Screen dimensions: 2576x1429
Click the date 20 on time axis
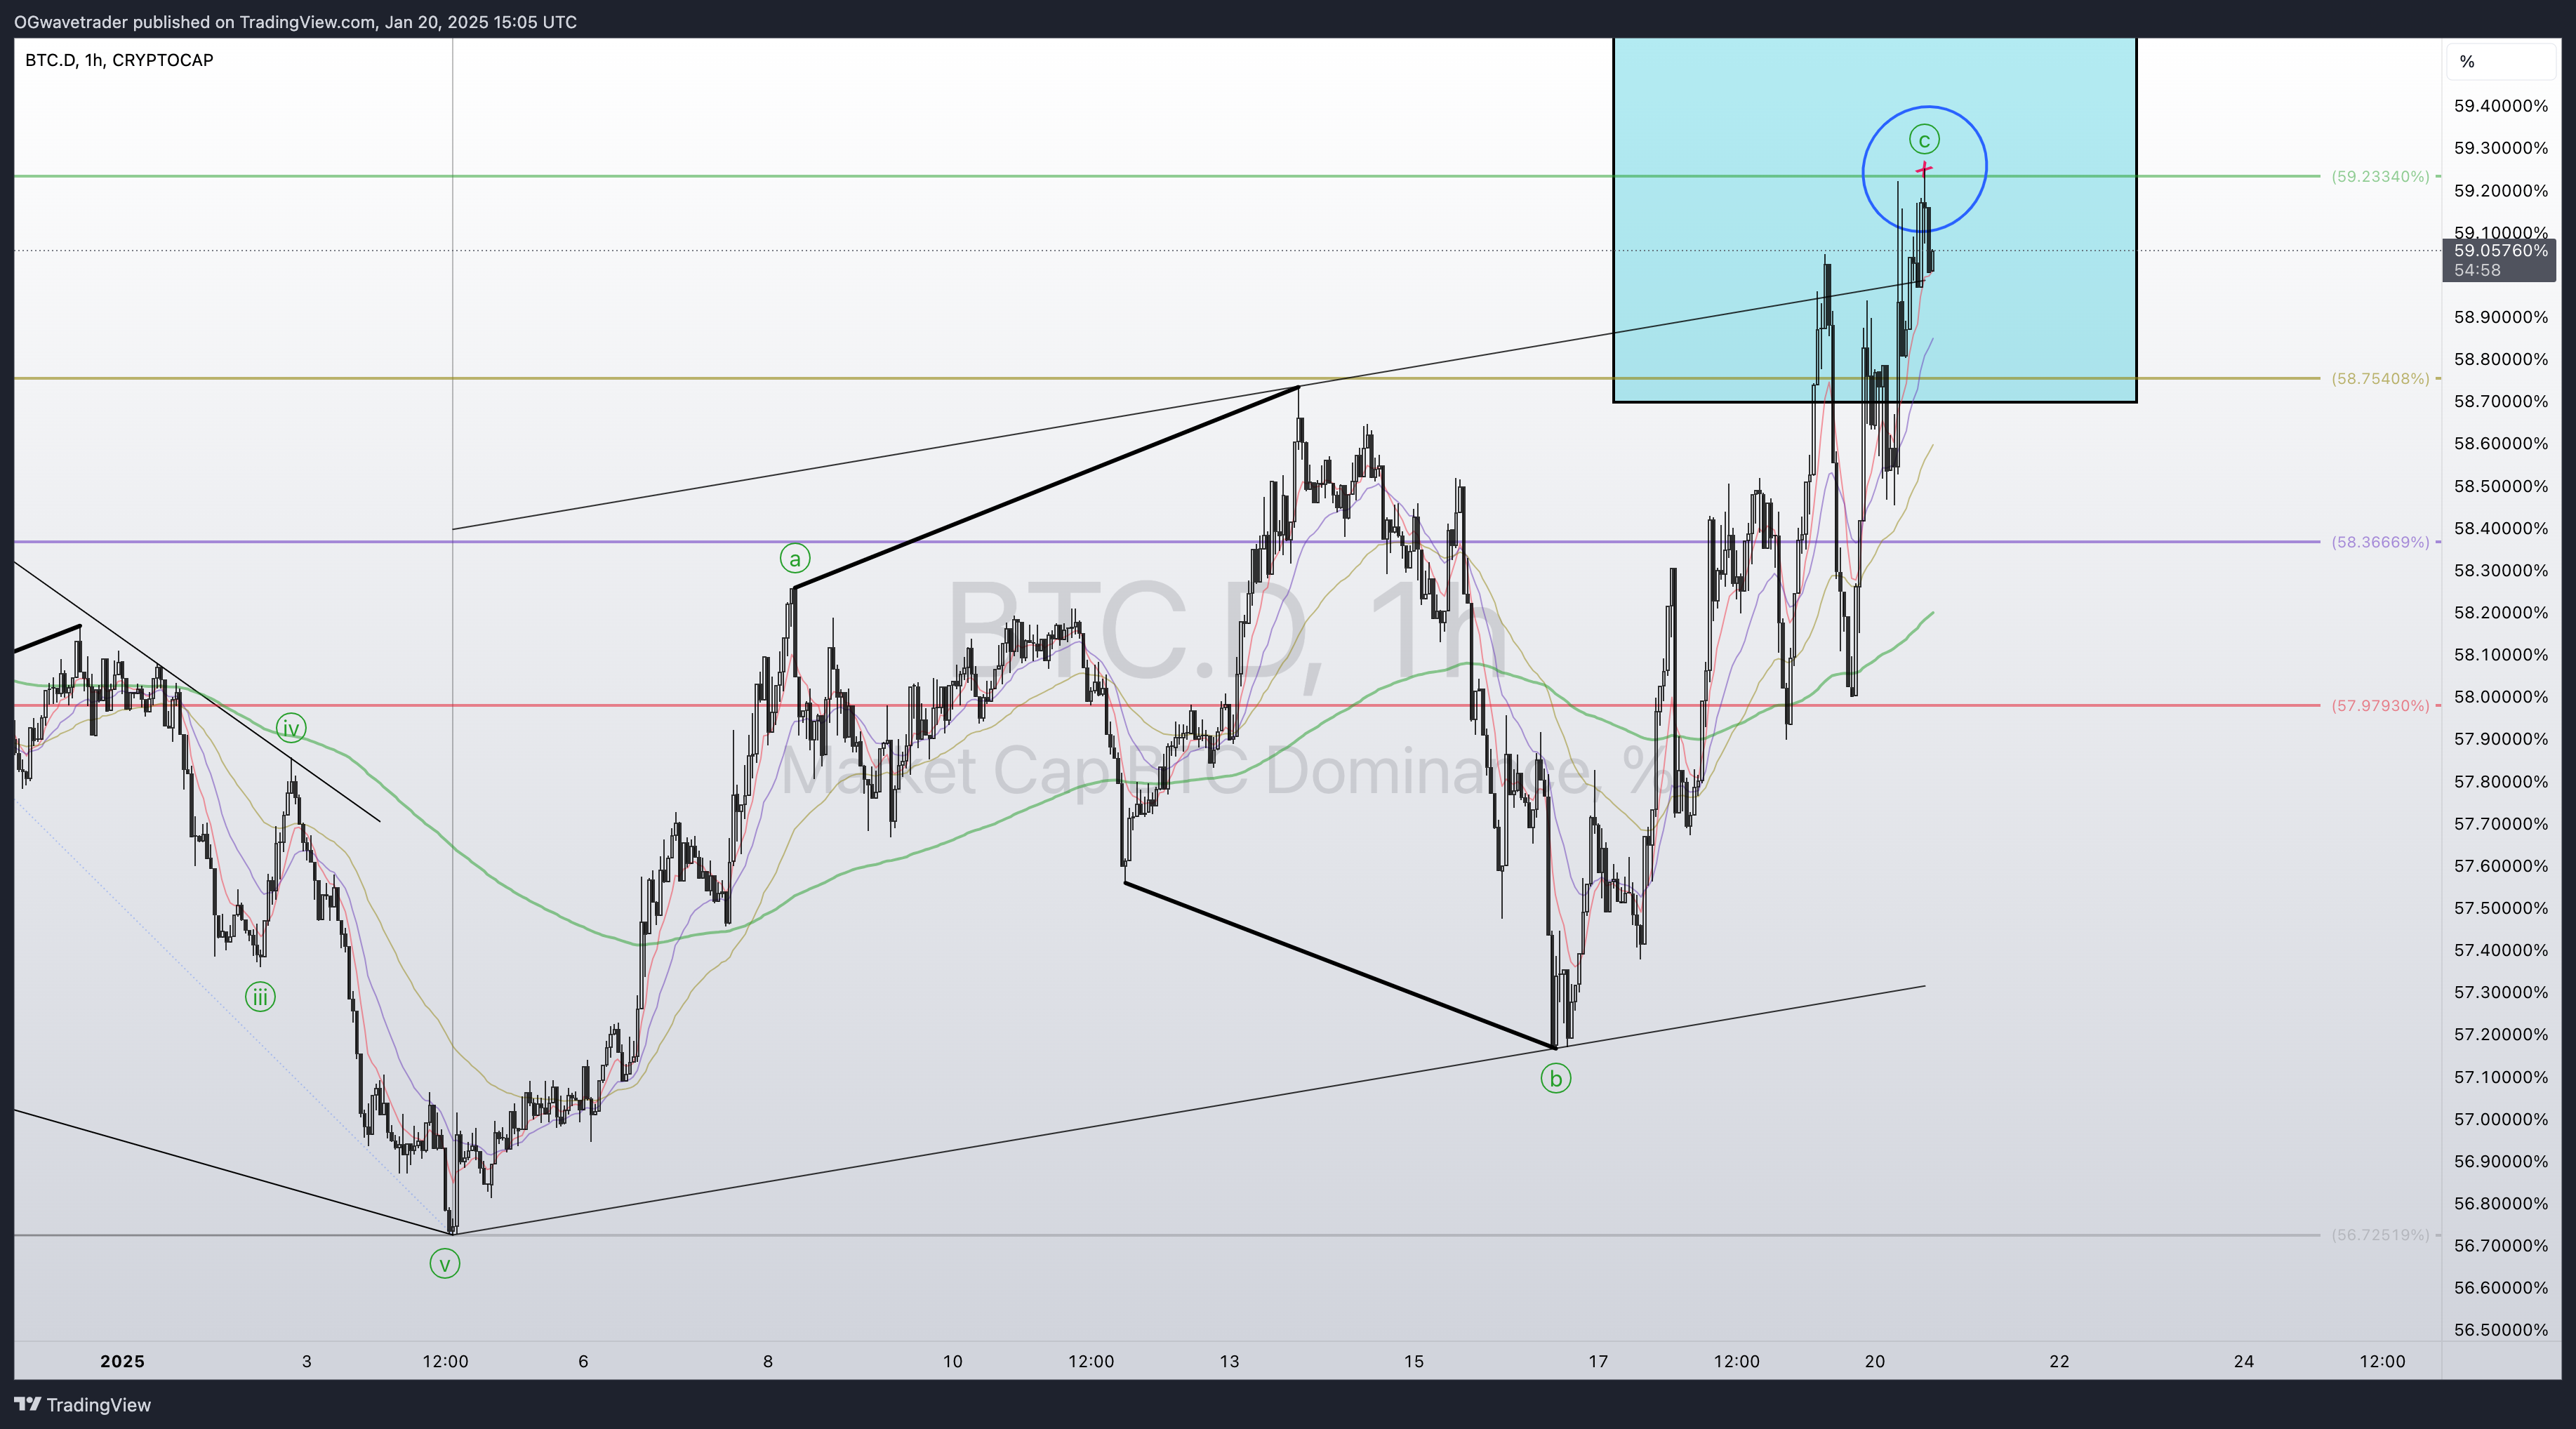click(1875, 1361)
